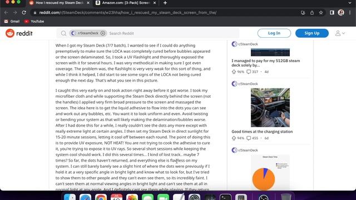Close the Reddit Steam Deck tab
The height and width of the screenshot is (200, 356).
point(88,3)
